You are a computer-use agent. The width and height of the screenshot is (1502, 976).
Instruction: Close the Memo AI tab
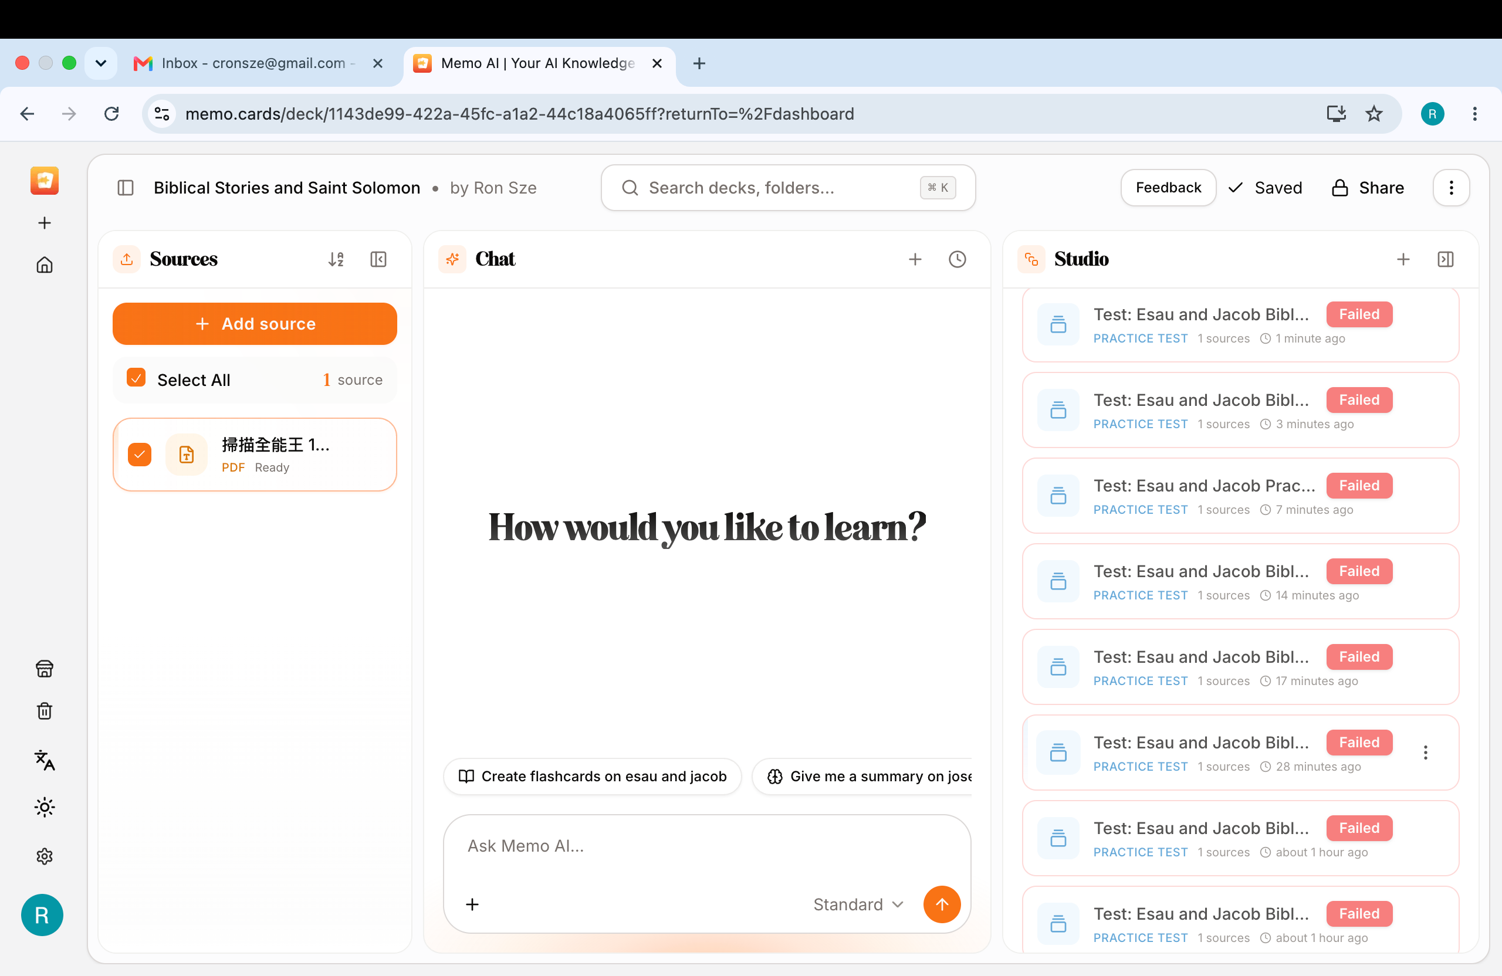point(657,63)
